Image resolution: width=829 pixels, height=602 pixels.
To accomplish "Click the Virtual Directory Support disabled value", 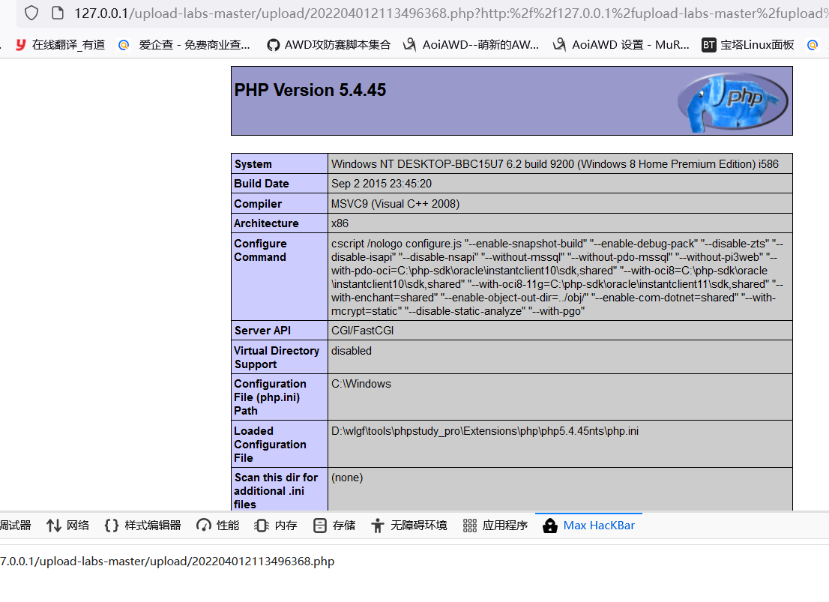I will [351, 351].
